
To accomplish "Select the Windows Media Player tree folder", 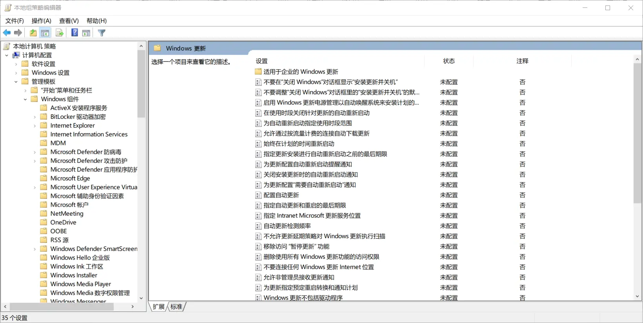I will pos(80,284).
